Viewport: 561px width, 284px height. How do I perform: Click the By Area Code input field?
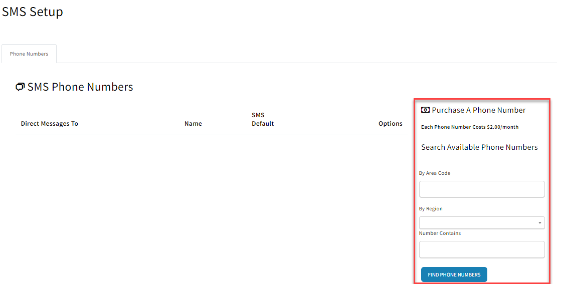(482, 189)
